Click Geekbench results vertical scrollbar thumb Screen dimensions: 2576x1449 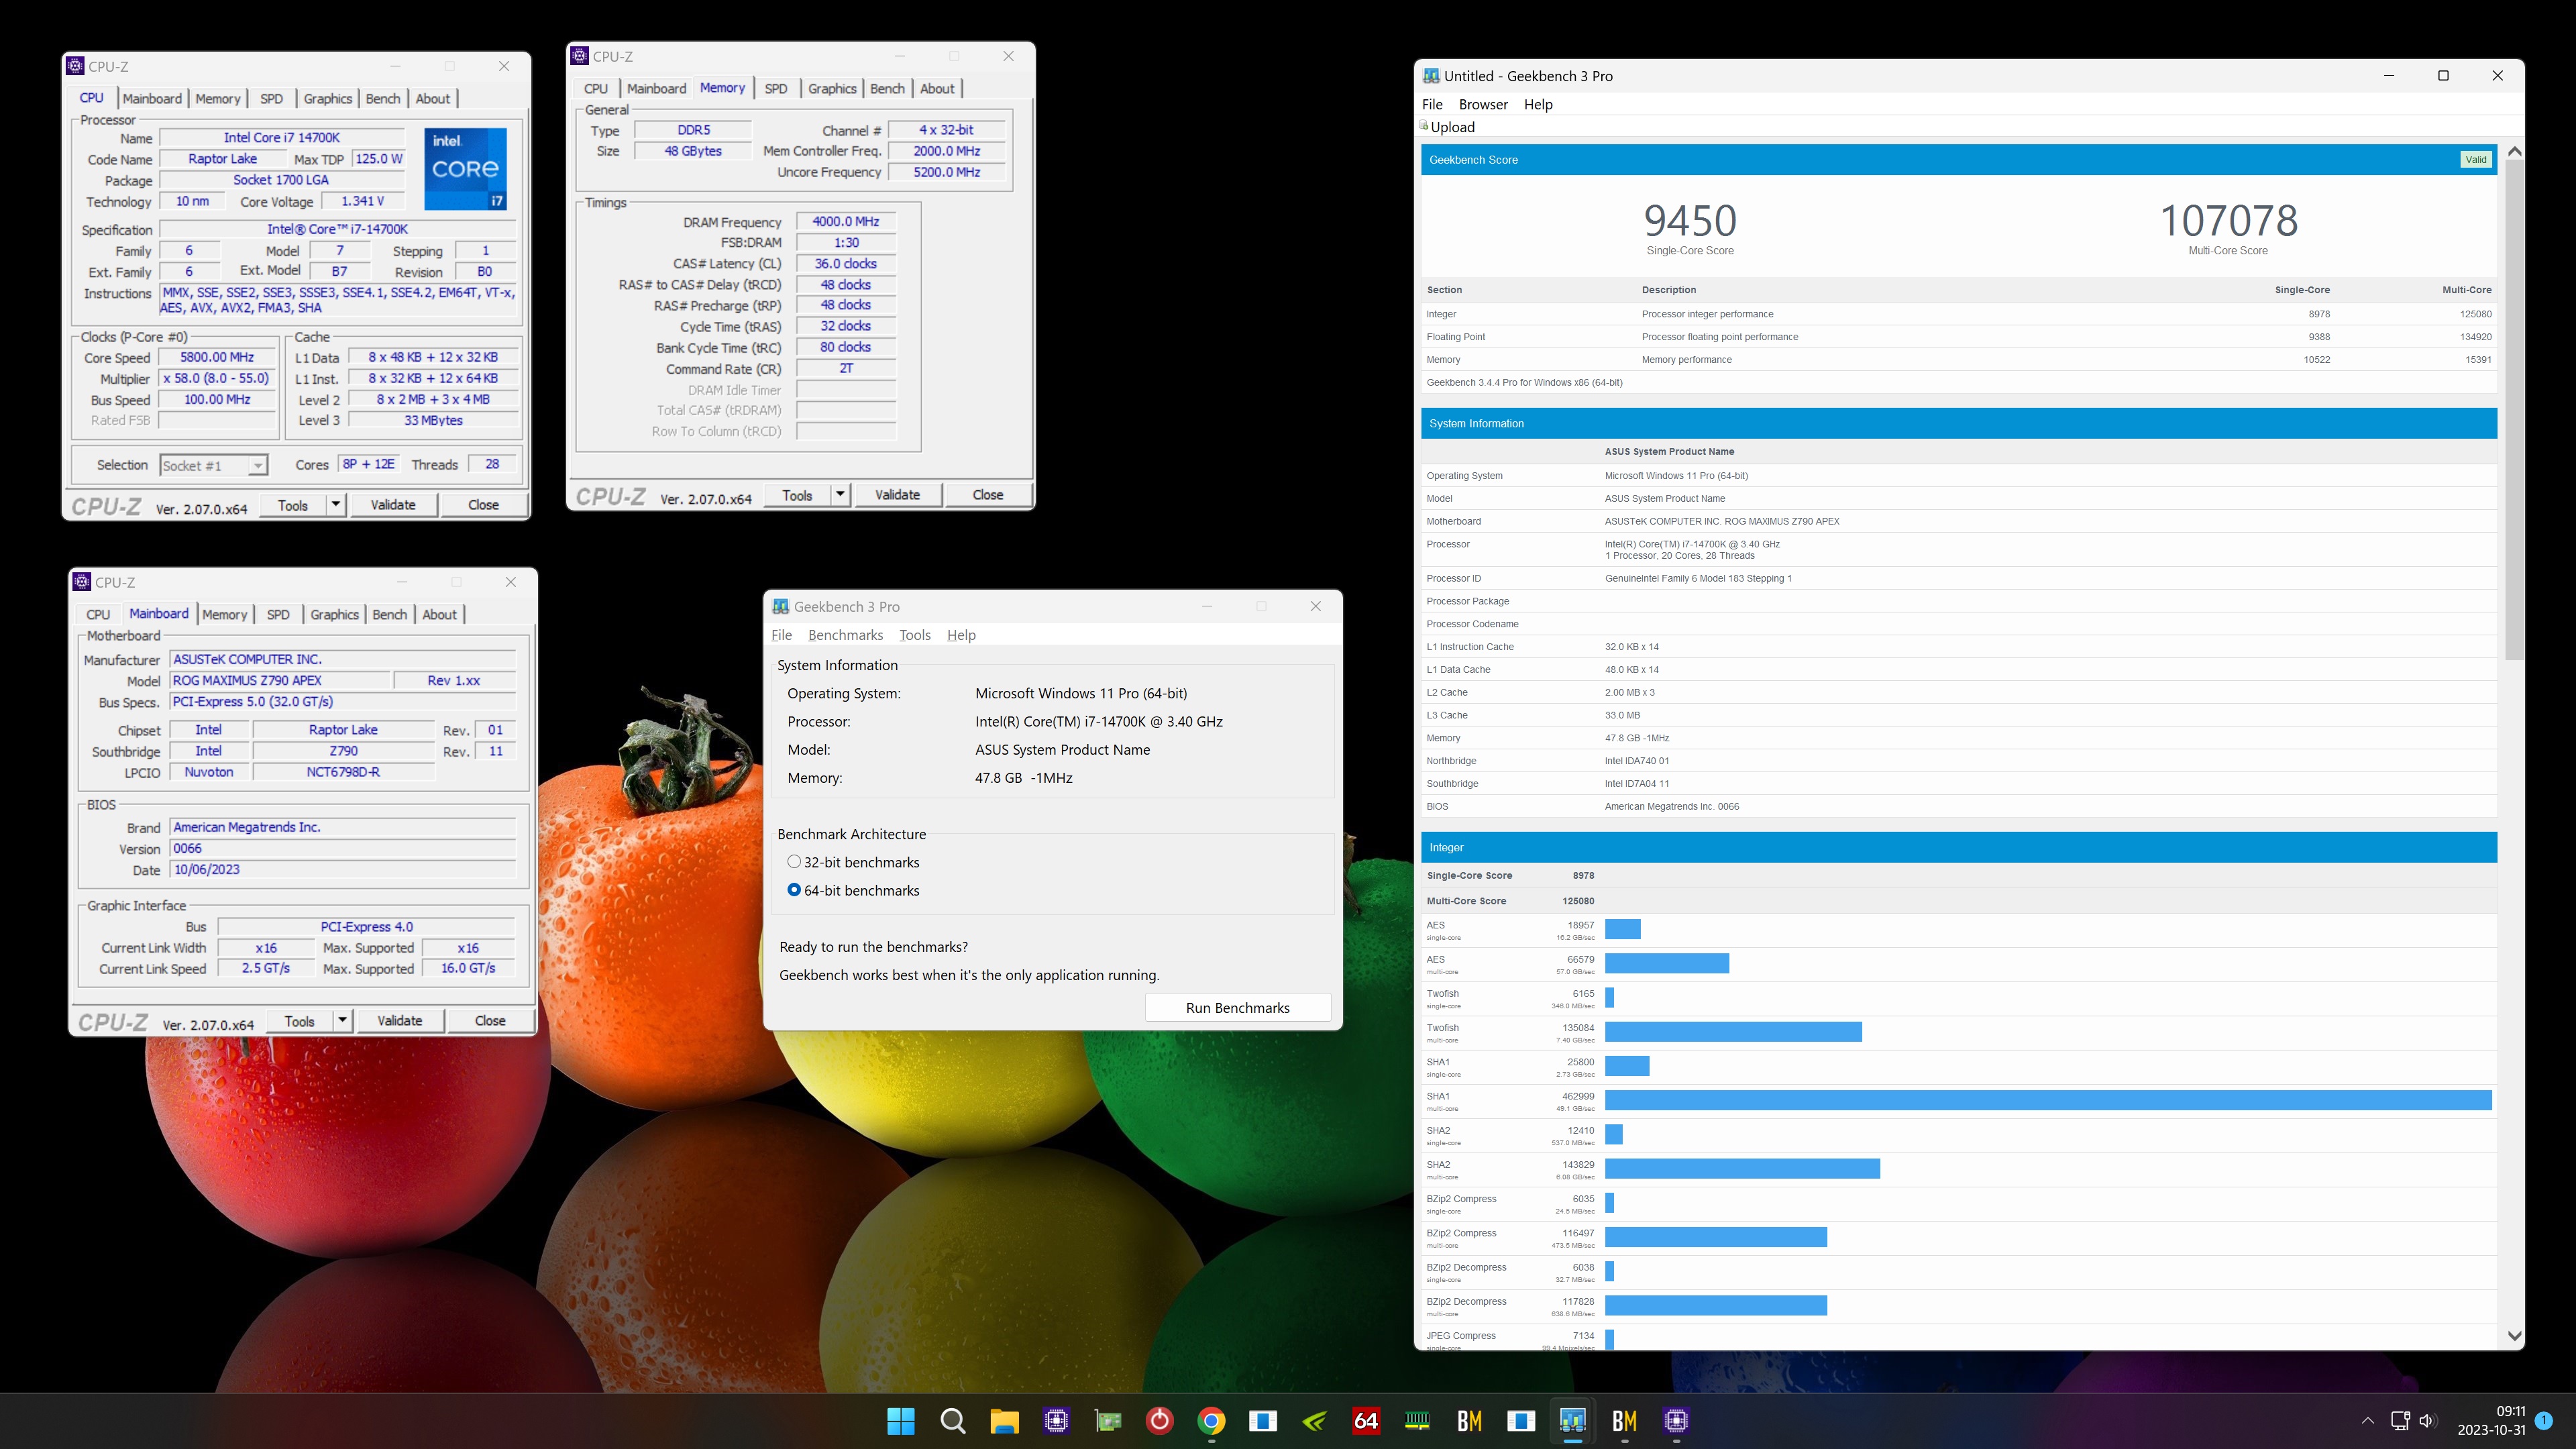click(x=2514, y=410)
